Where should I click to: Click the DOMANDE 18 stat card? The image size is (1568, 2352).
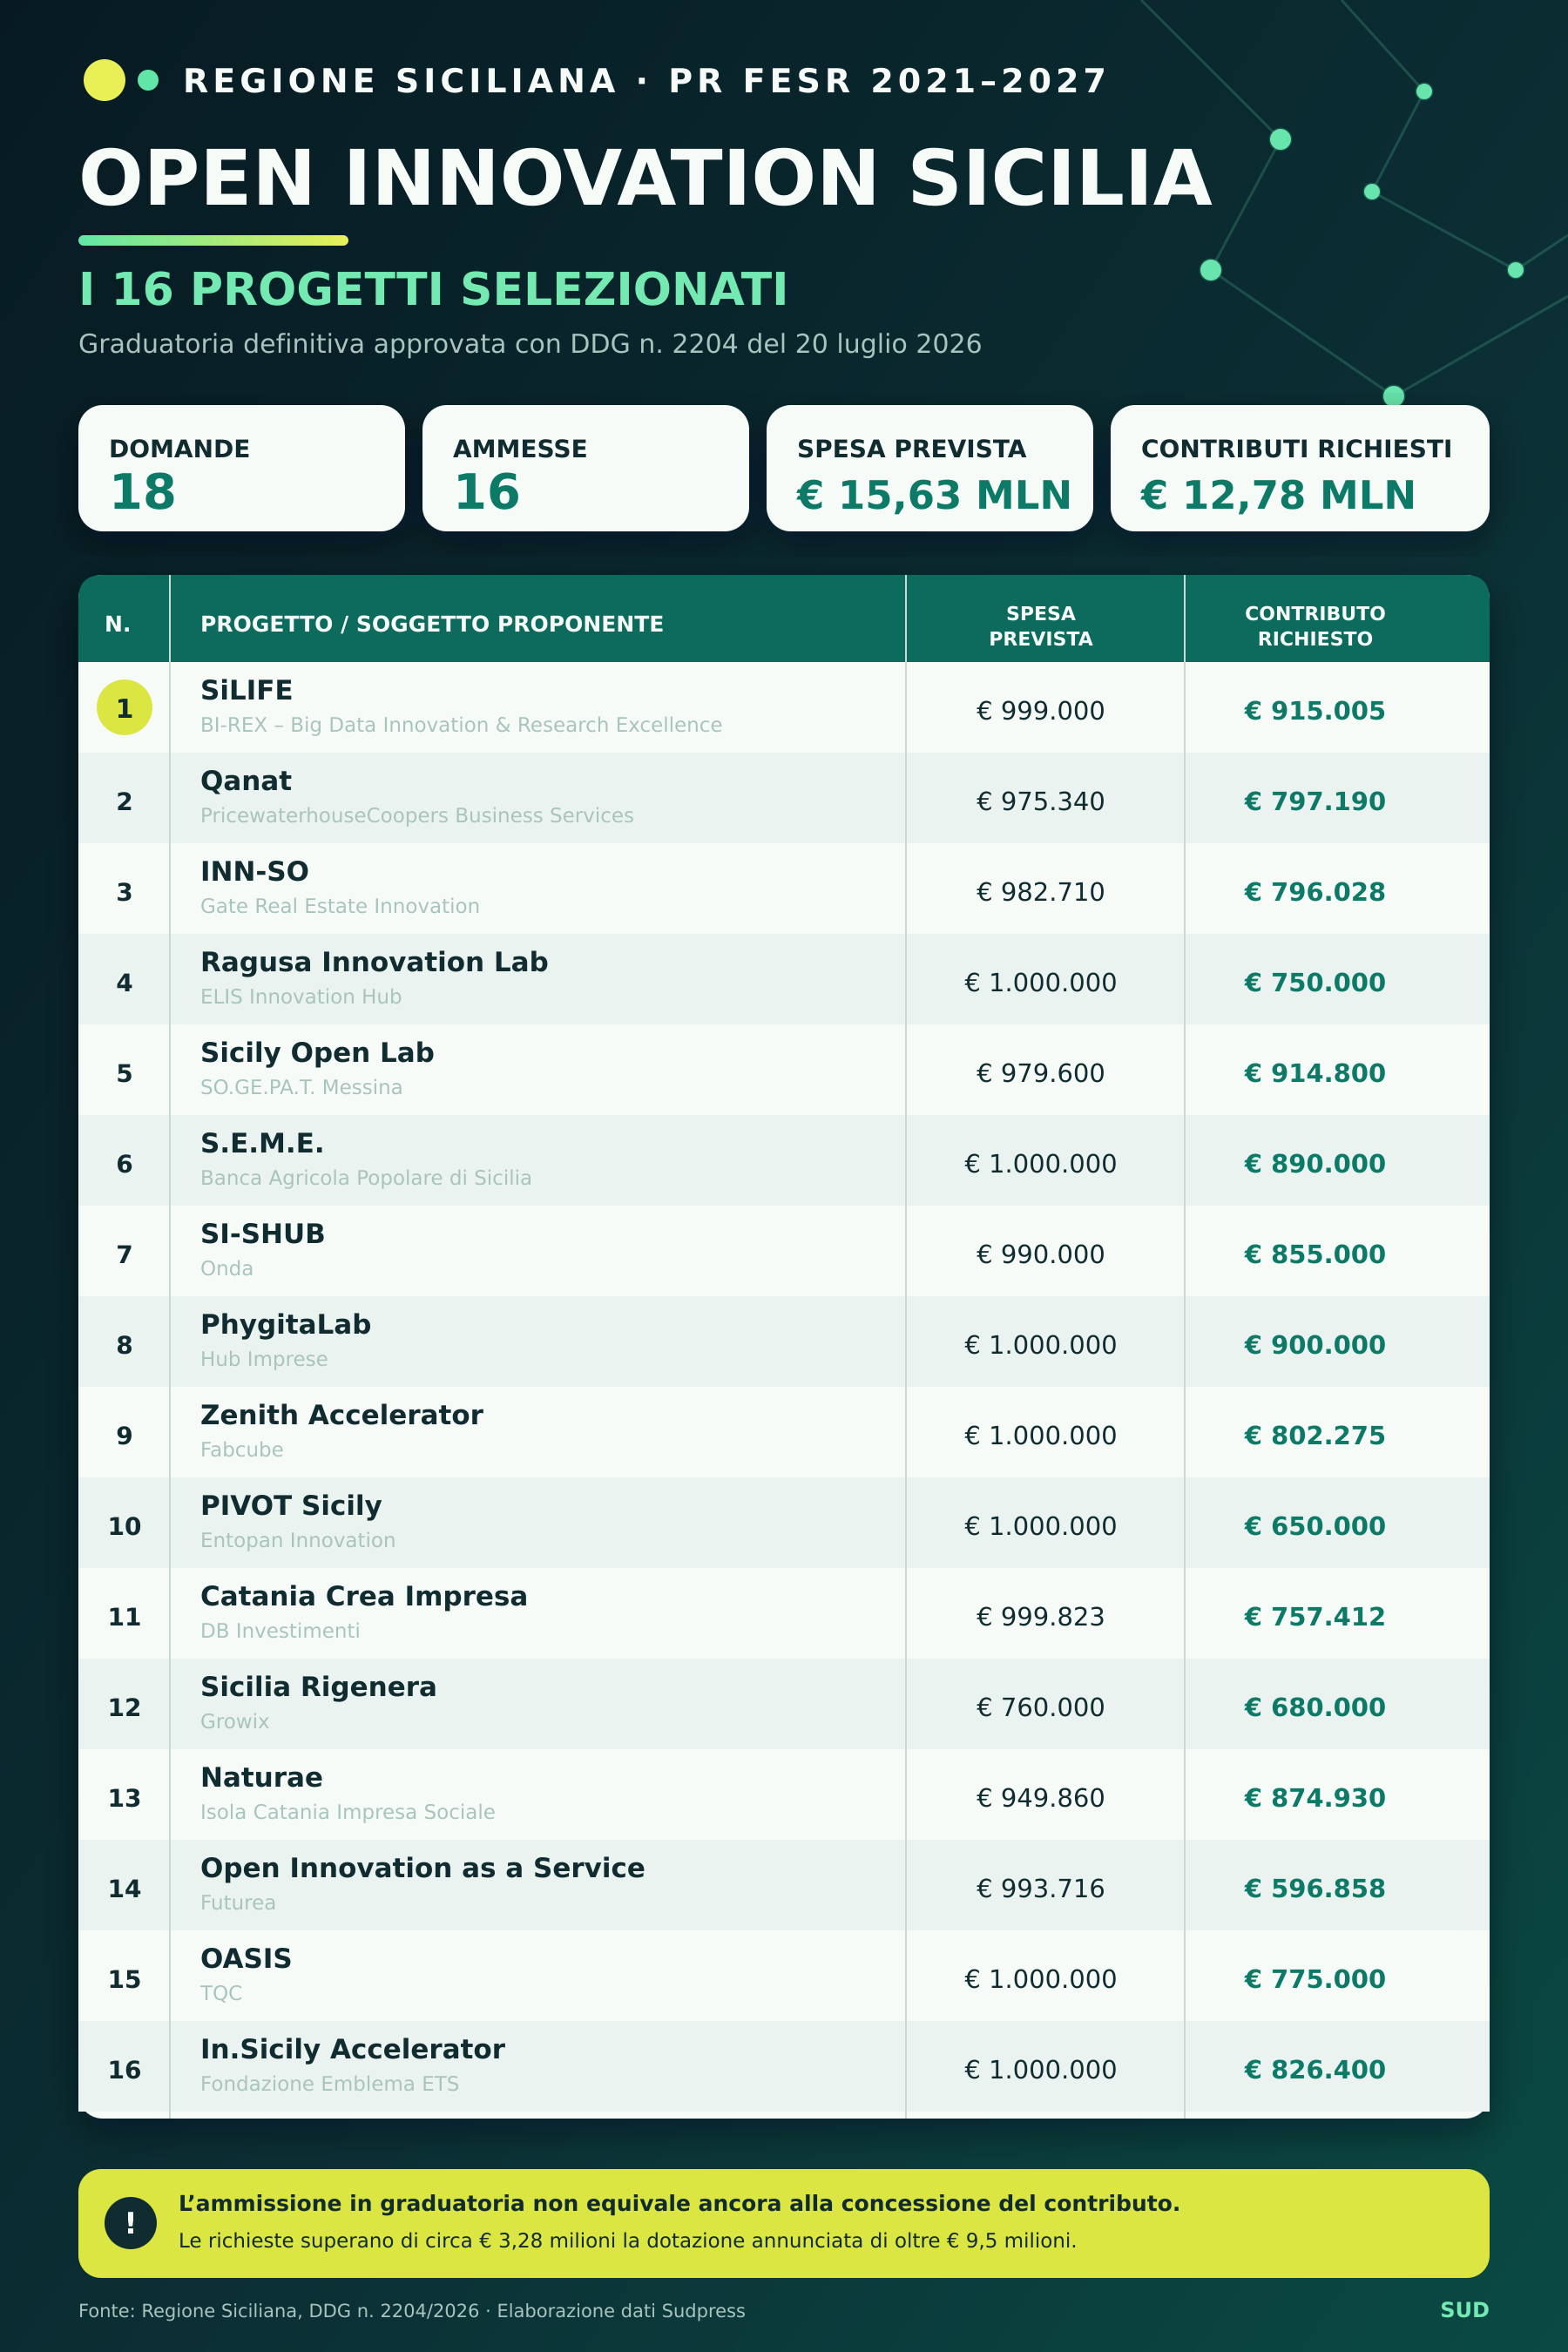click(241, 468)
